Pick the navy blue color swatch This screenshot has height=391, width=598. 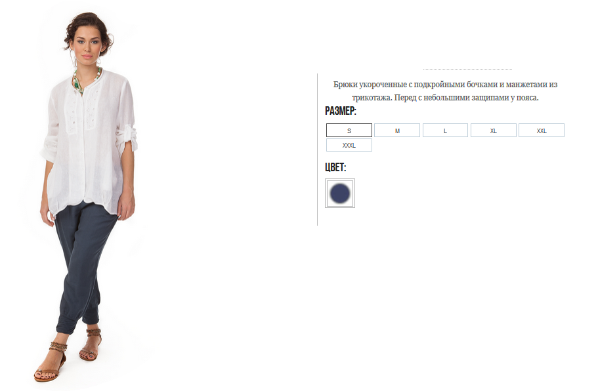click(340, 194)
